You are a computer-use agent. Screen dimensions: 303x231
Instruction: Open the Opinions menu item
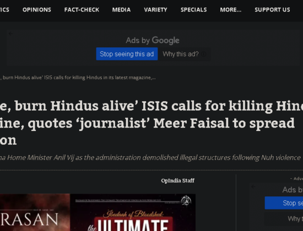click(x=37, y=10)
